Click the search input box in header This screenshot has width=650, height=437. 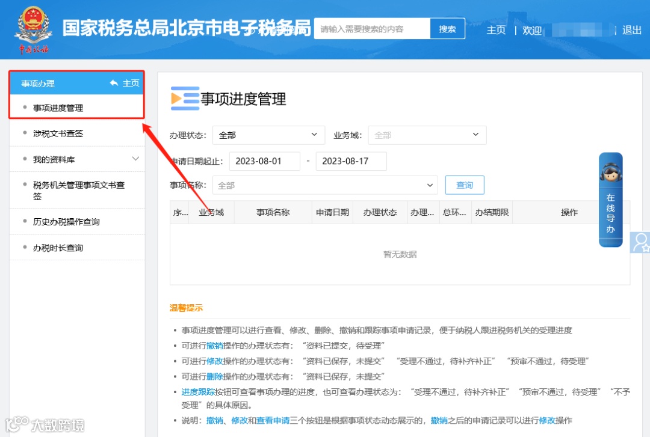(373, 29)
